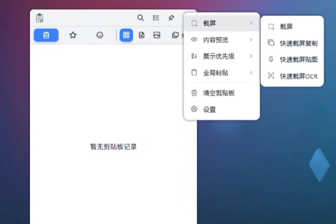
Task: Click the dashed-square icon in submenu
Action: coord(271,27)
